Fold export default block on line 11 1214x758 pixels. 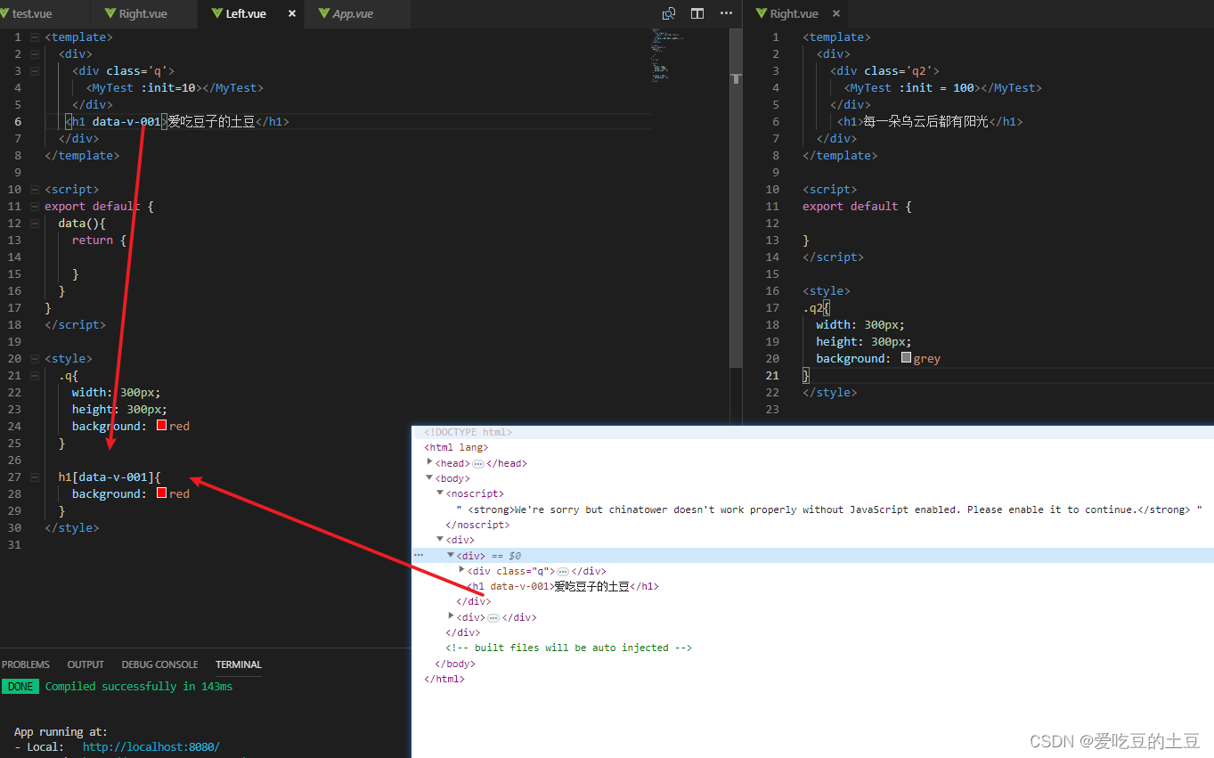(x=35, y=207)
